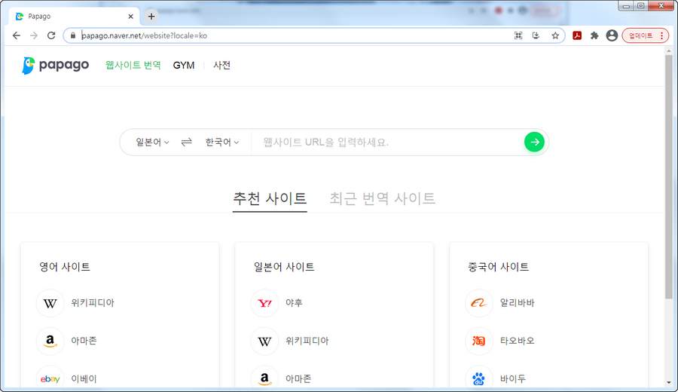Minimize the browser window
This screenshot has width=678, height=392.
(x=626, y=6)
